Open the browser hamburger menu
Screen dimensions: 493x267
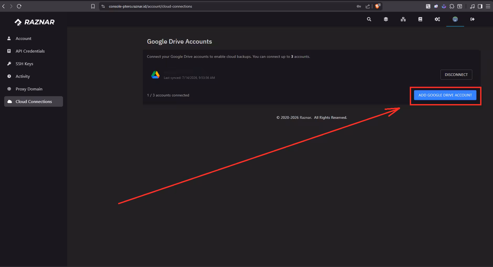tap(488, 6)
